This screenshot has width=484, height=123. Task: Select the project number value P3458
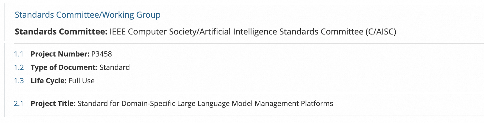101,54
